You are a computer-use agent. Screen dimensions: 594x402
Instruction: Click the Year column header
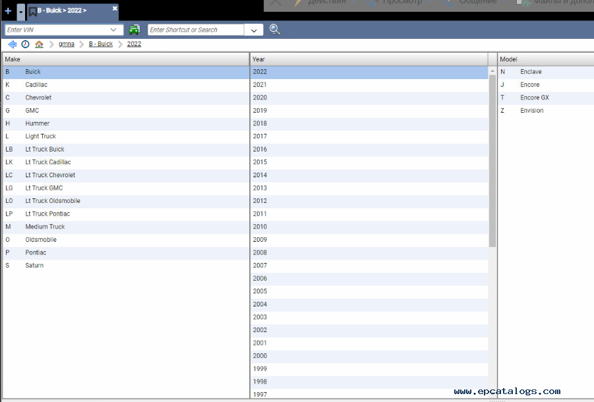(369, 59)
